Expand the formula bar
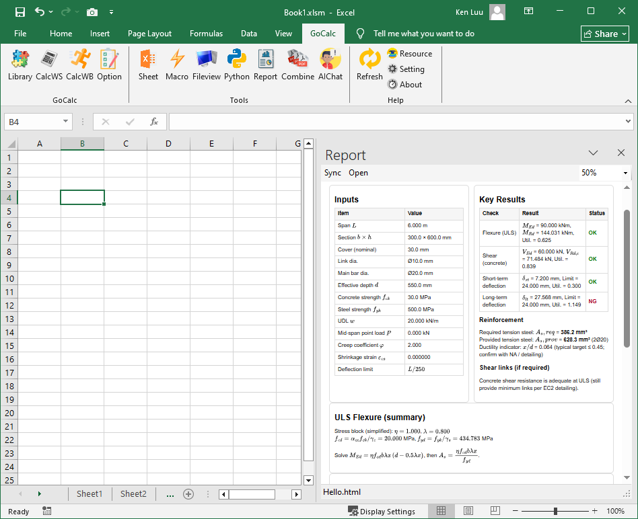The height and width of the screenshot is (519, 638). 628,122
